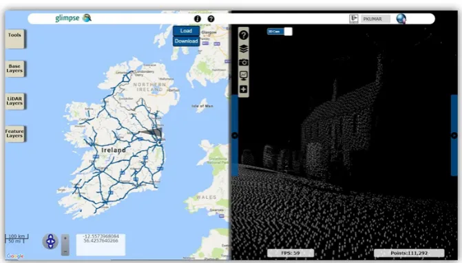Click the plus icon in viewer toolbar
Viewport: 462px width, 263px height.
point(243,90)
